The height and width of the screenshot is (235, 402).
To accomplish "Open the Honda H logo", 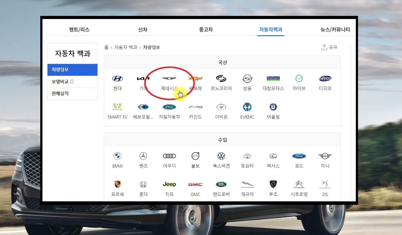I will coord(143,184).
